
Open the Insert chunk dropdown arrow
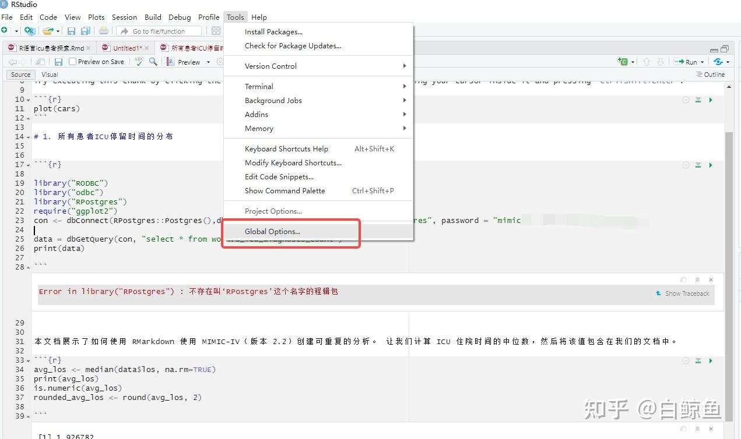tap(633, 62)
